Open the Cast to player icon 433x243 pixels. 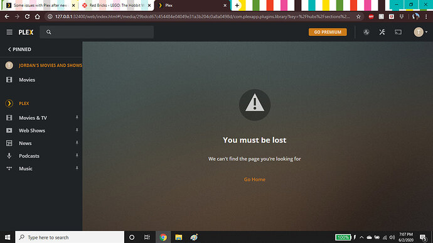point(398,32)
